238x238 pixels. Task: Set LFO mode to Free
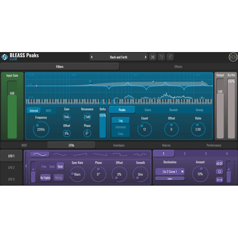pos(44,167)
